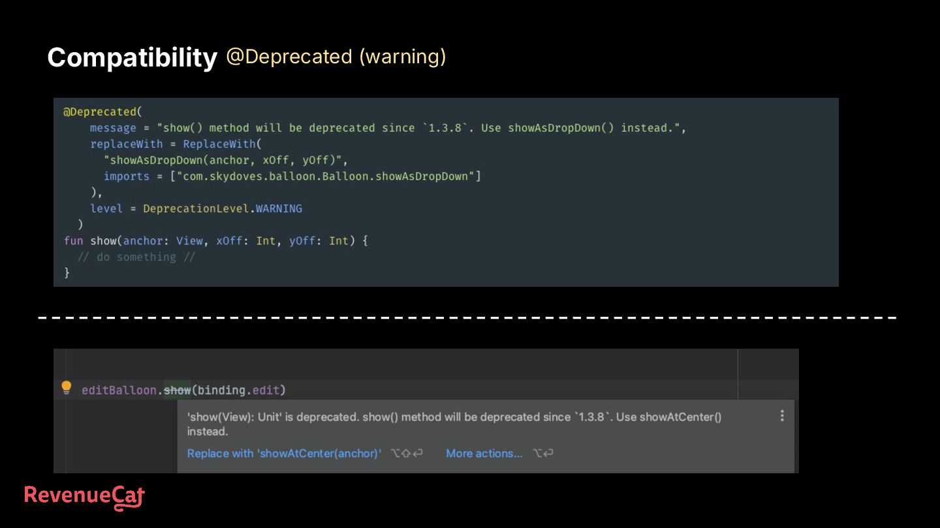
Task: Click the "// do something //" comment
Action: coord(136,257)
